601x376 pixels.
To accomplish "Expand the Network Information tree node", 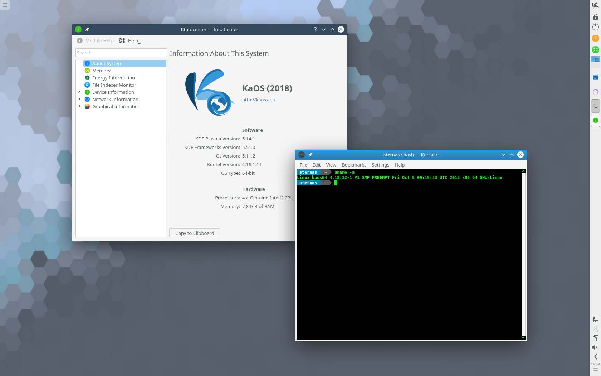I will pyautogui.click(x=79, y=99).
